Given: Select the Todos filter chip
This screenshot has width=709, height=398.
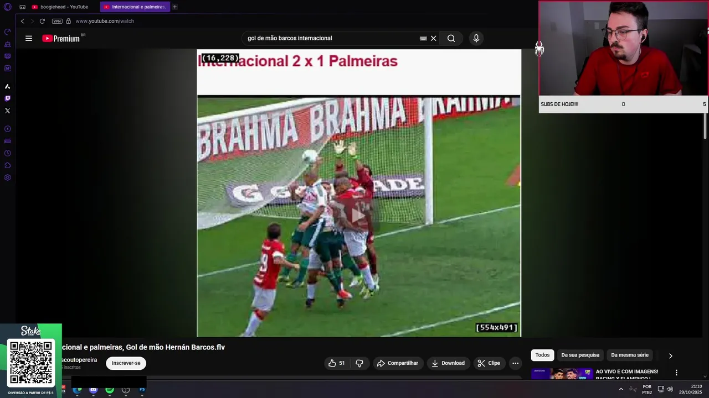Looking at the screenshot, I should point(543,355).
